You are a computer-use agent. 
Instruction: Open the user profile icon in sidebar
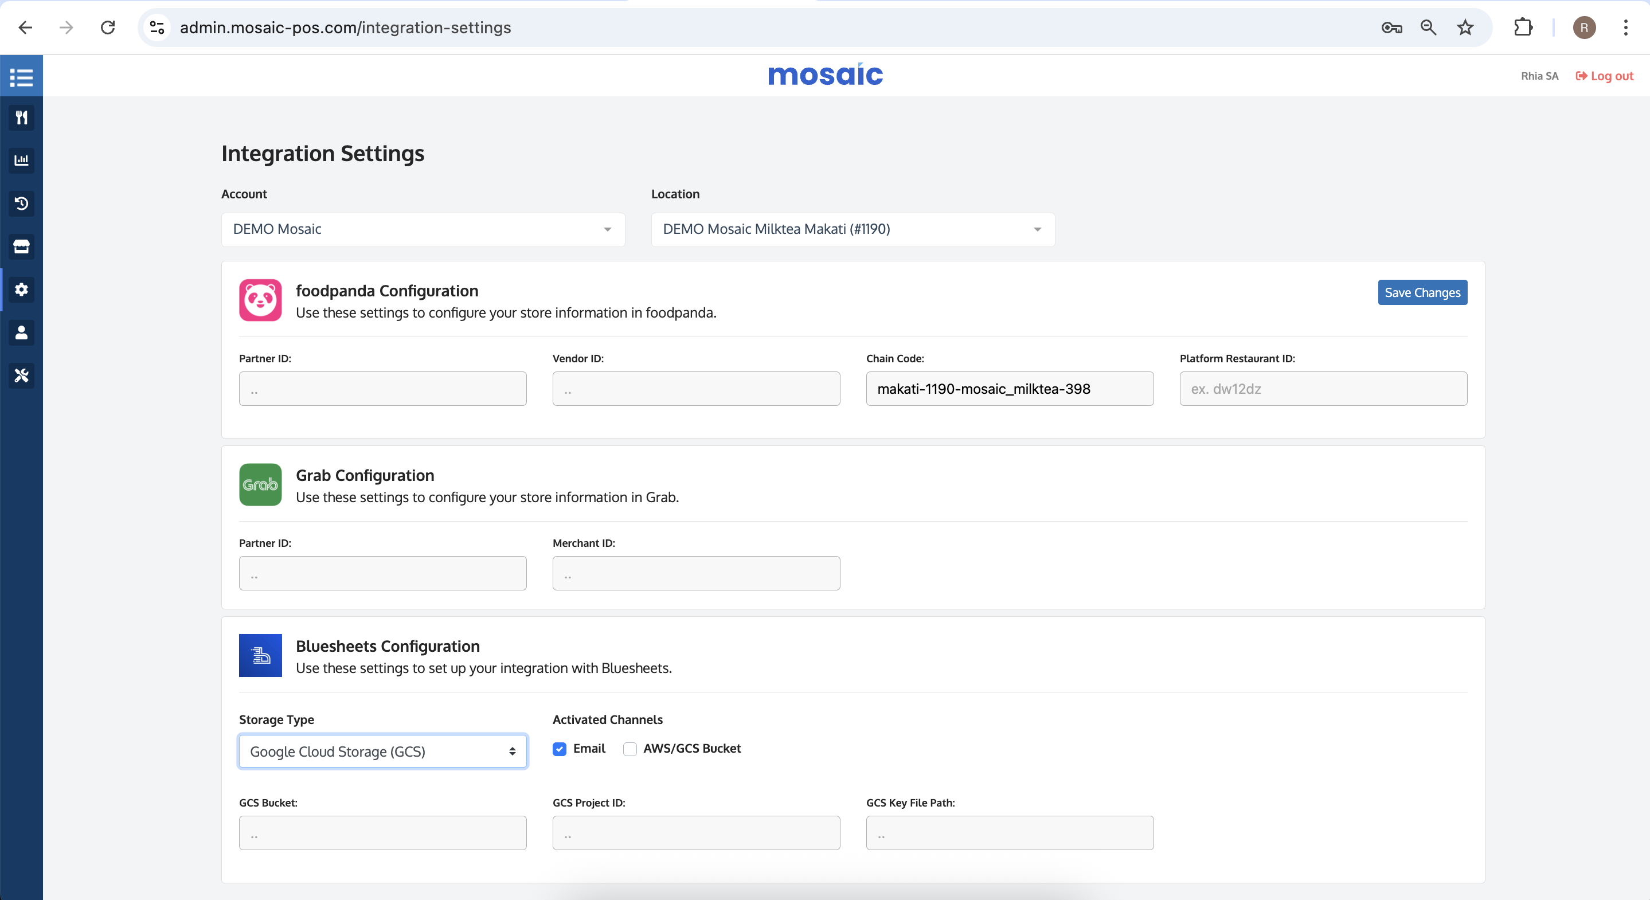point(21,332)
